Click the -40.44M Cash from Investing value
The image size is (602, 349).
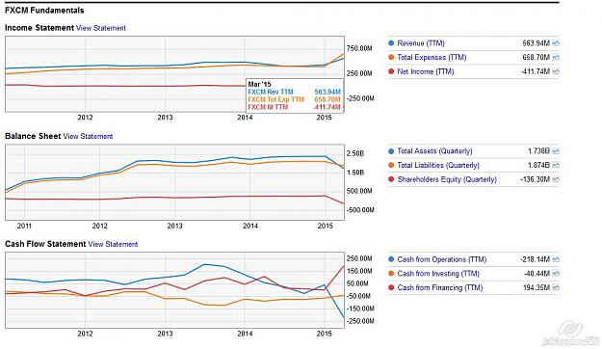tap(537, 274)
